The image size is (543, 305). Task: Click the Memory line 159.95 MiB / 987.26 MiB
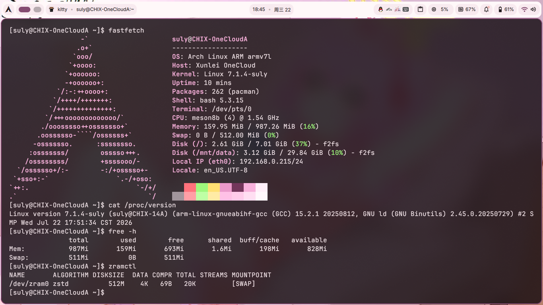[246, 127]
